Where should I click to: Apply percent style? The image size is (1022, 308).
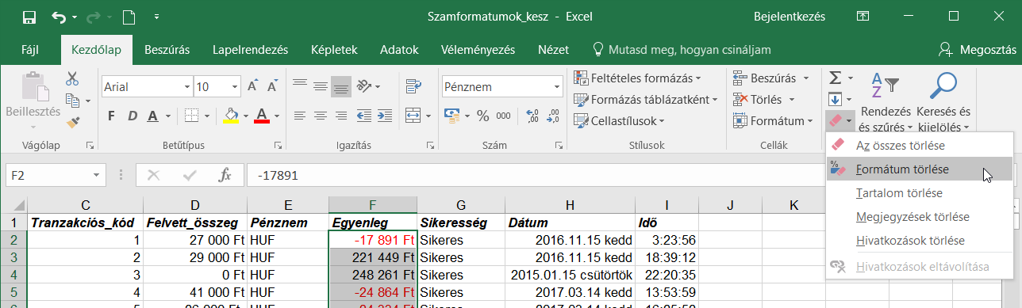click(x=482, y=116)
